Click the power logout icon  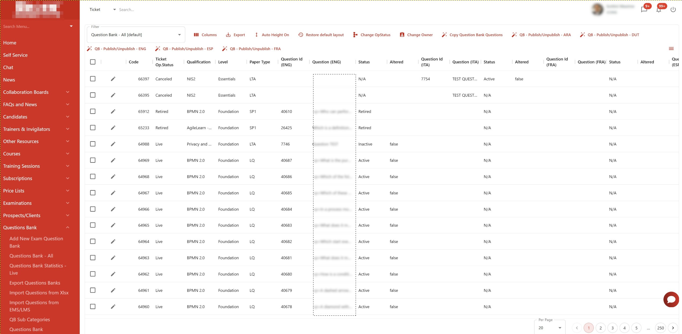click(x=673, y=10)
